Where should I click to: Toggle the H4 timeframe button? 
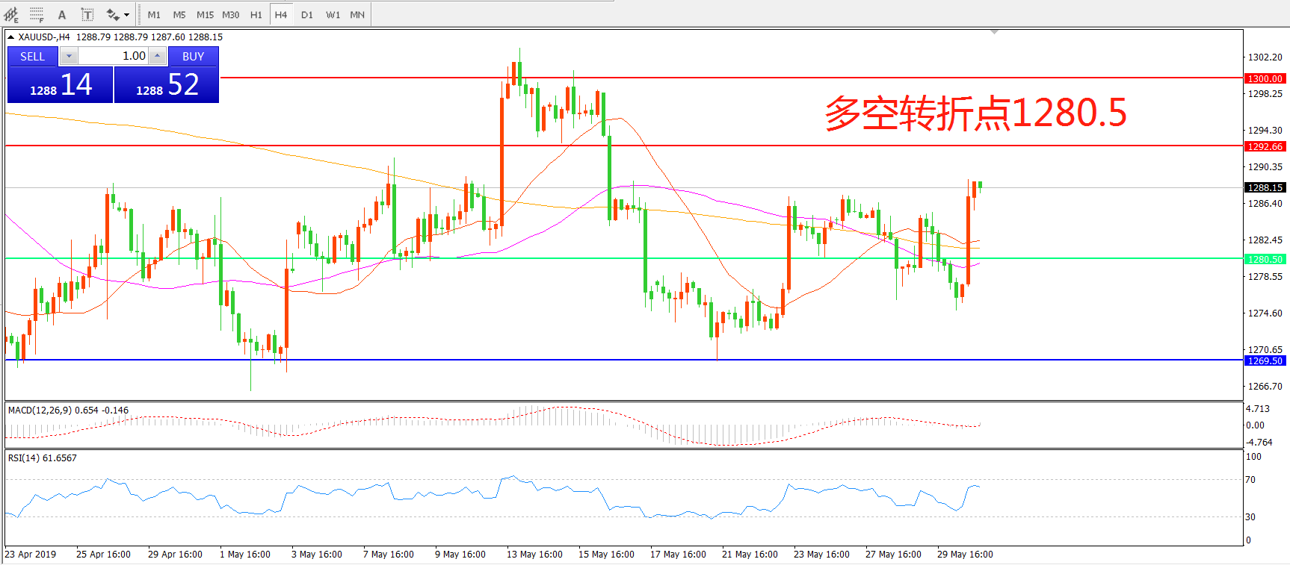[281, 15]
